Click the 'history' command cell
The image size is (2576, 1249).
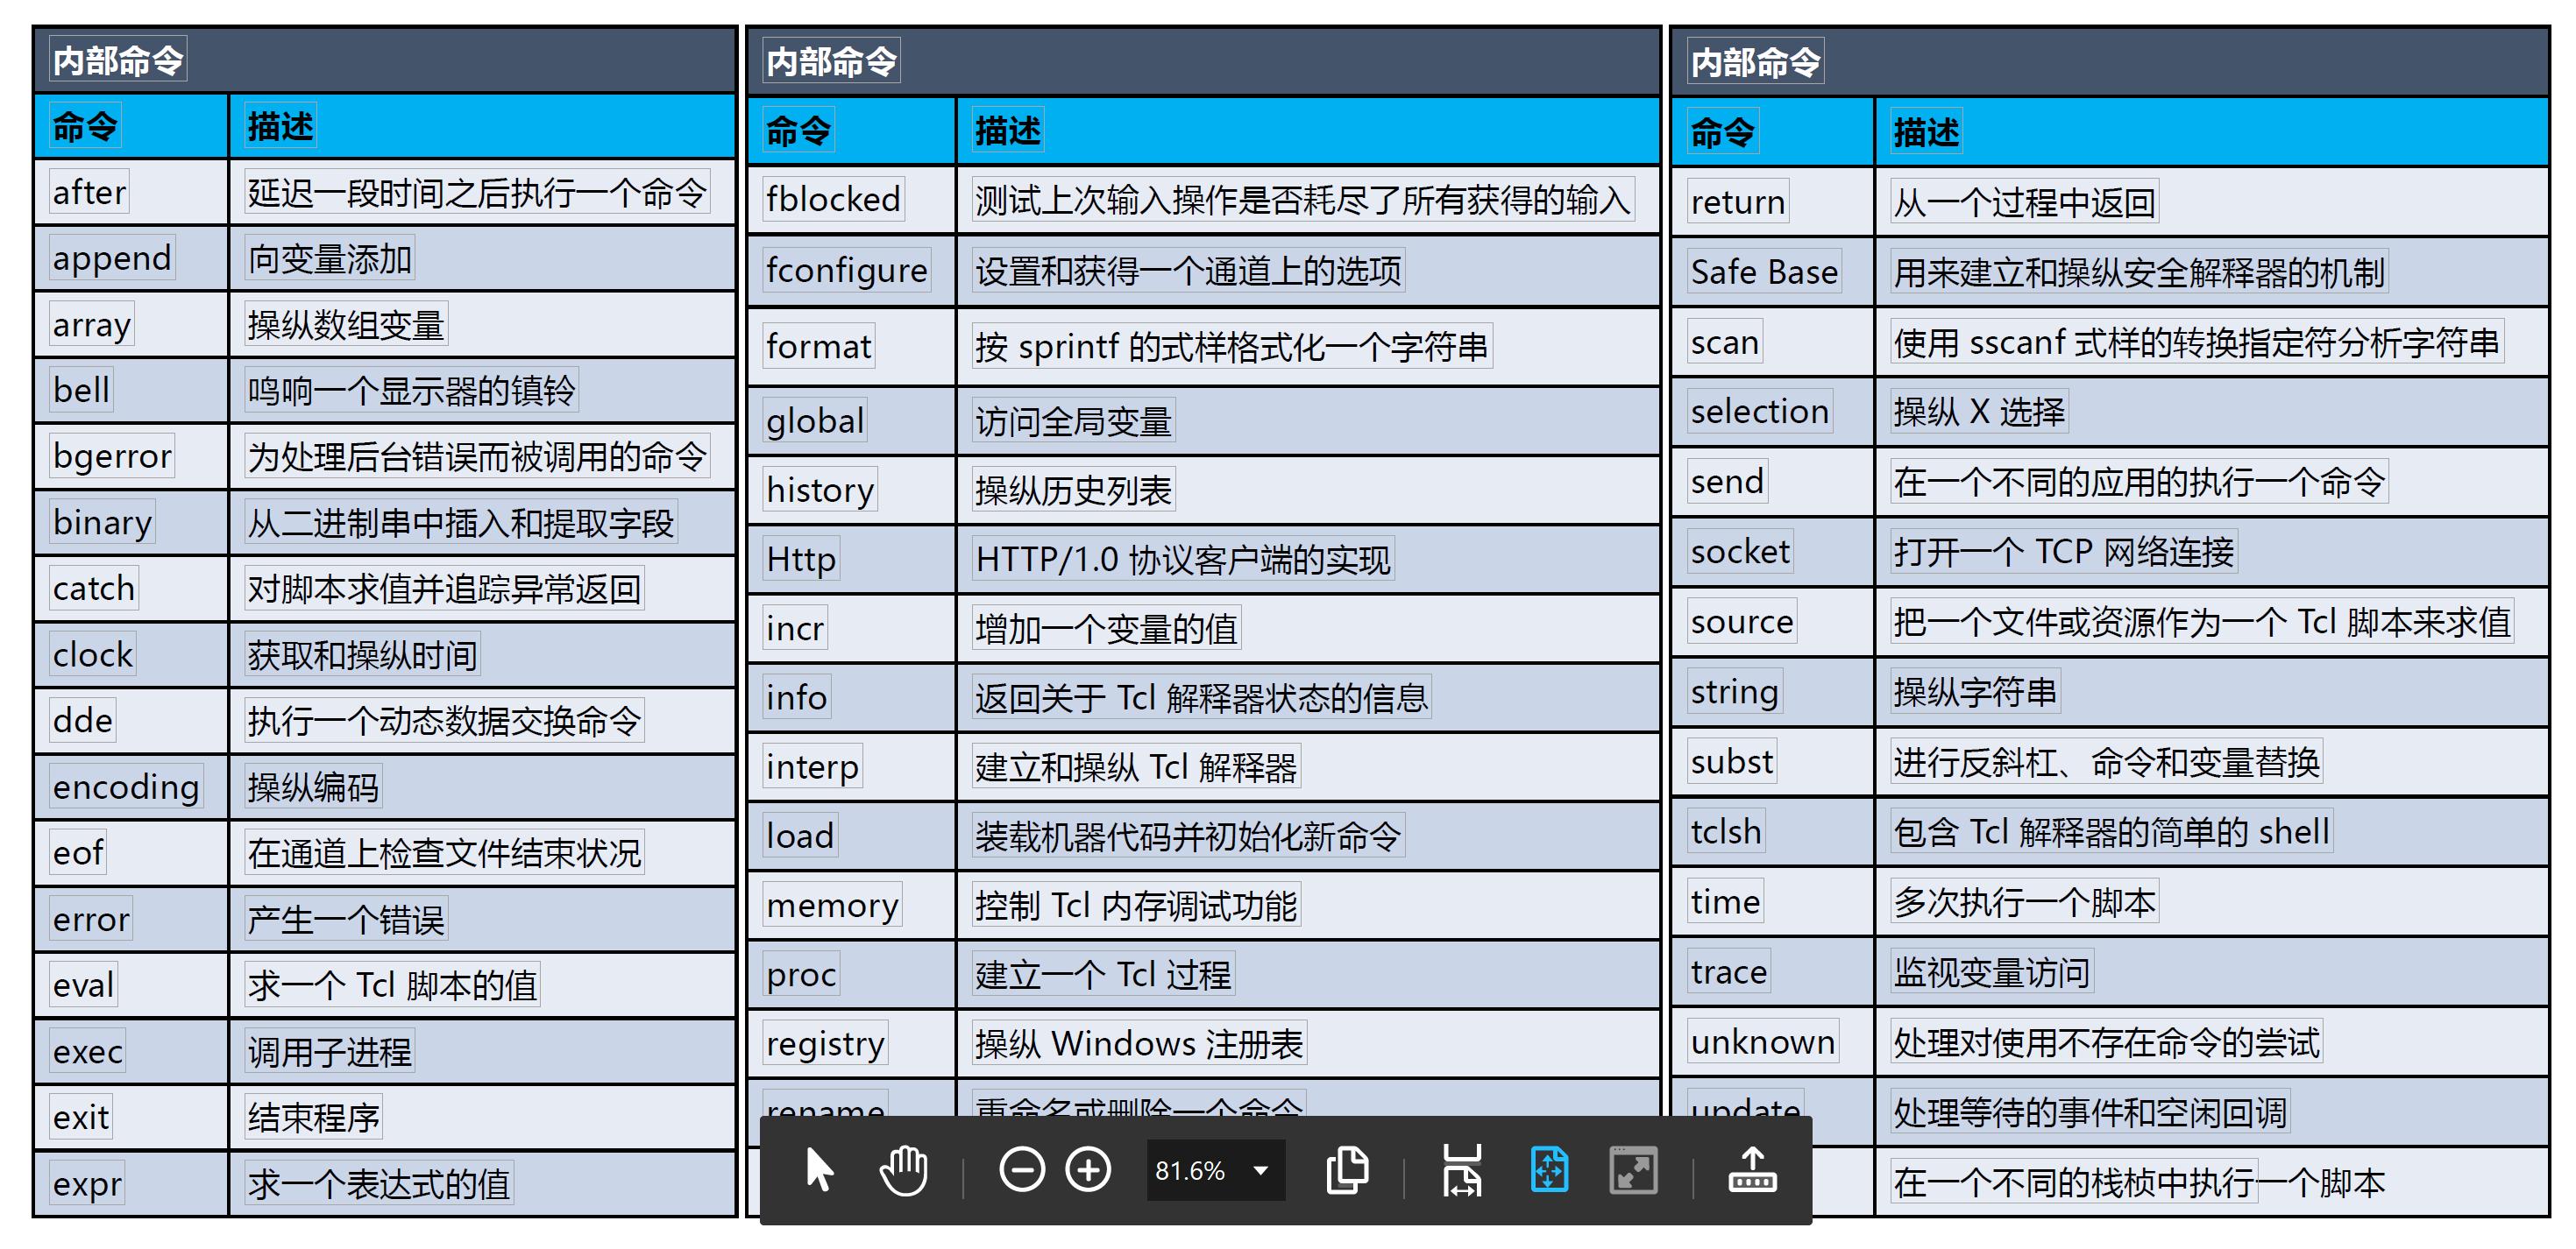pyautogui.click(x=852, y=490)
